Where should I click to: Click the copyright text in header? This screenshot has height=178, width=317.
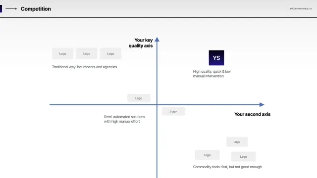pyautogui.click(x=301, y=9)
